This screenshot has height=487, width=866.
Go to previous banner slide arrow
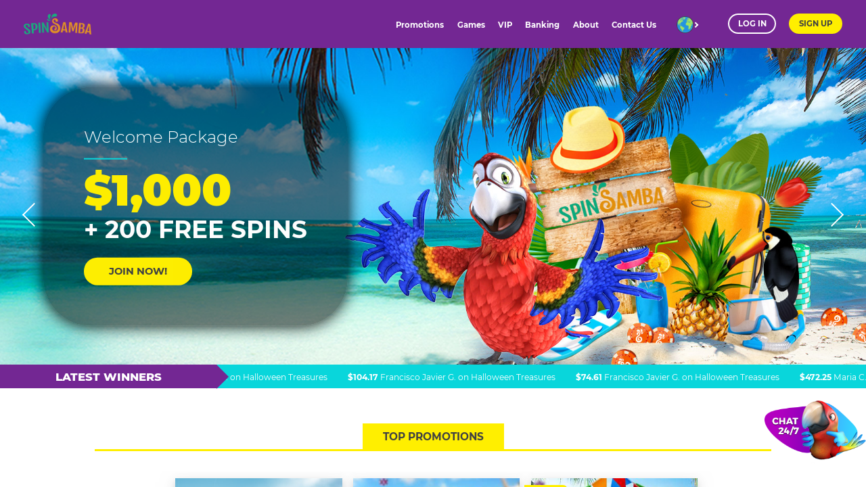[28, 215]
